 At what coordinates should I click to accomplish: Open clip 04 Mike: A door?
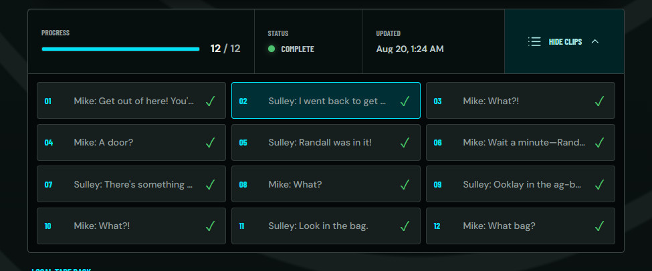pyautogui.click(x=131, y=142)
